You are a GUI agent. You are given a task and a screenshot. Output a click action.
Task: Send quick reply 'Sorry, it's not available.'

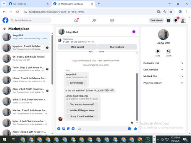[x=82, y=116]
